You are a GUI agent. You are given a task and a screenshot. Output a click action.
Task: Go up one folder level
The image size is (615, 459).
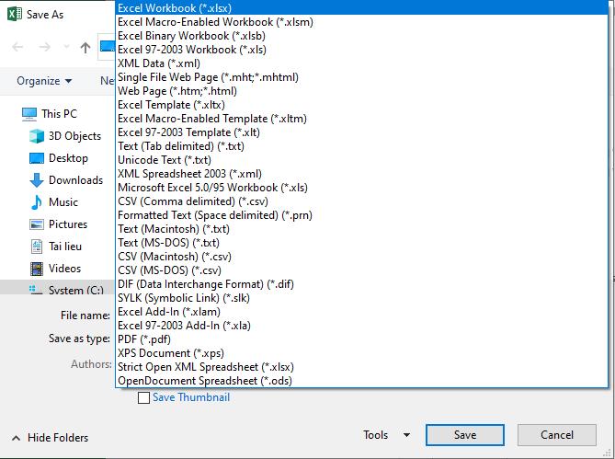(85, 48)
